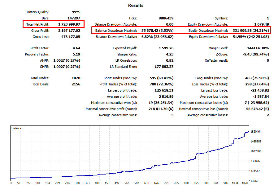Select the Expected Payoff value 1 599.26
This screenshot has height=189, width=274.
pyautogui.click(x=166, y=48)
